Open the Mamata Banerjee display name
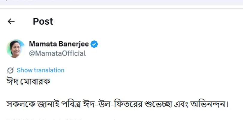Image resolution: width=243 pixels, height=120 pixels. [x=59, y=44]
